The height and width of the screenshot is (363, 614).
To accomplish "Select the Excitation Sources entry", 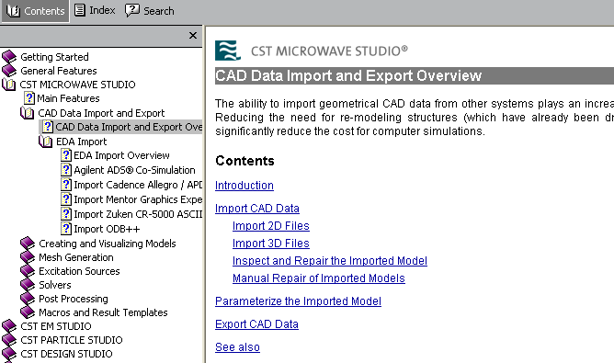I will click(79, 271).
